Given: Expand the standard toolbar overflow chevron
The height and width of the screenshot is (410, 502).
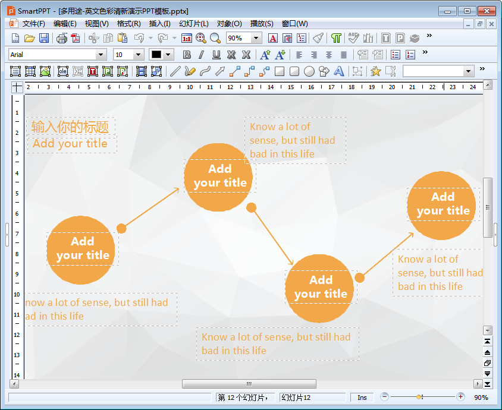Looking at the screenshot, I should click(429, 36).
